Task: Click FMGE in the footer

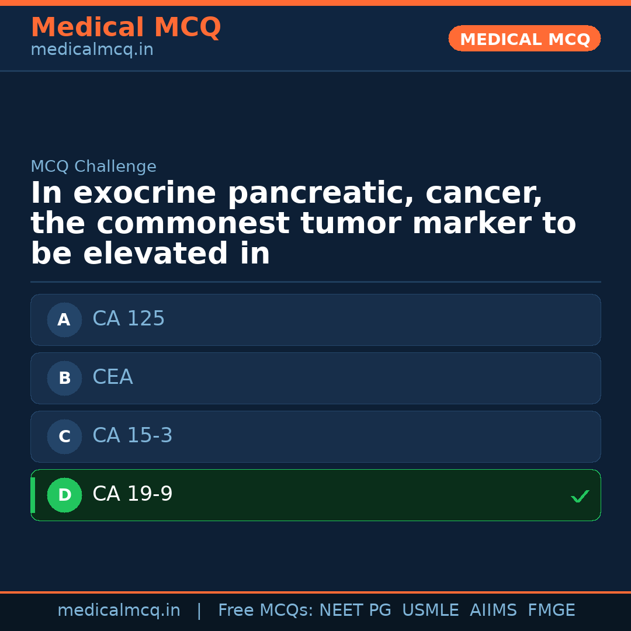Action: 551,611
